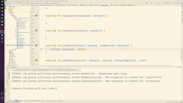Toggle the TODO tool window button
Screen dimensions: 183x103
[27, 101]
